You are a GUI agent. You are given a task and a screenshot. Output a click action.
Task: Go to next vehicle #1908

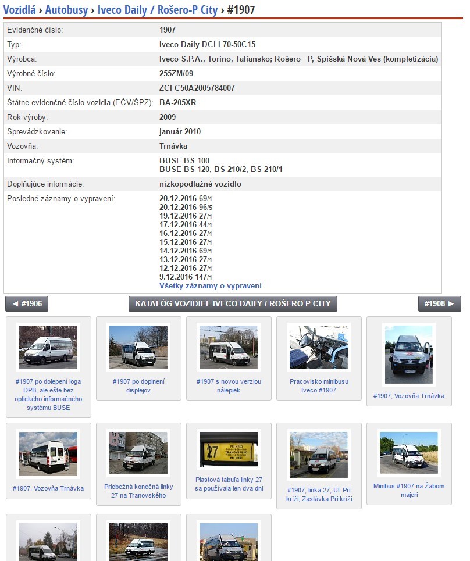coord(439,304)
